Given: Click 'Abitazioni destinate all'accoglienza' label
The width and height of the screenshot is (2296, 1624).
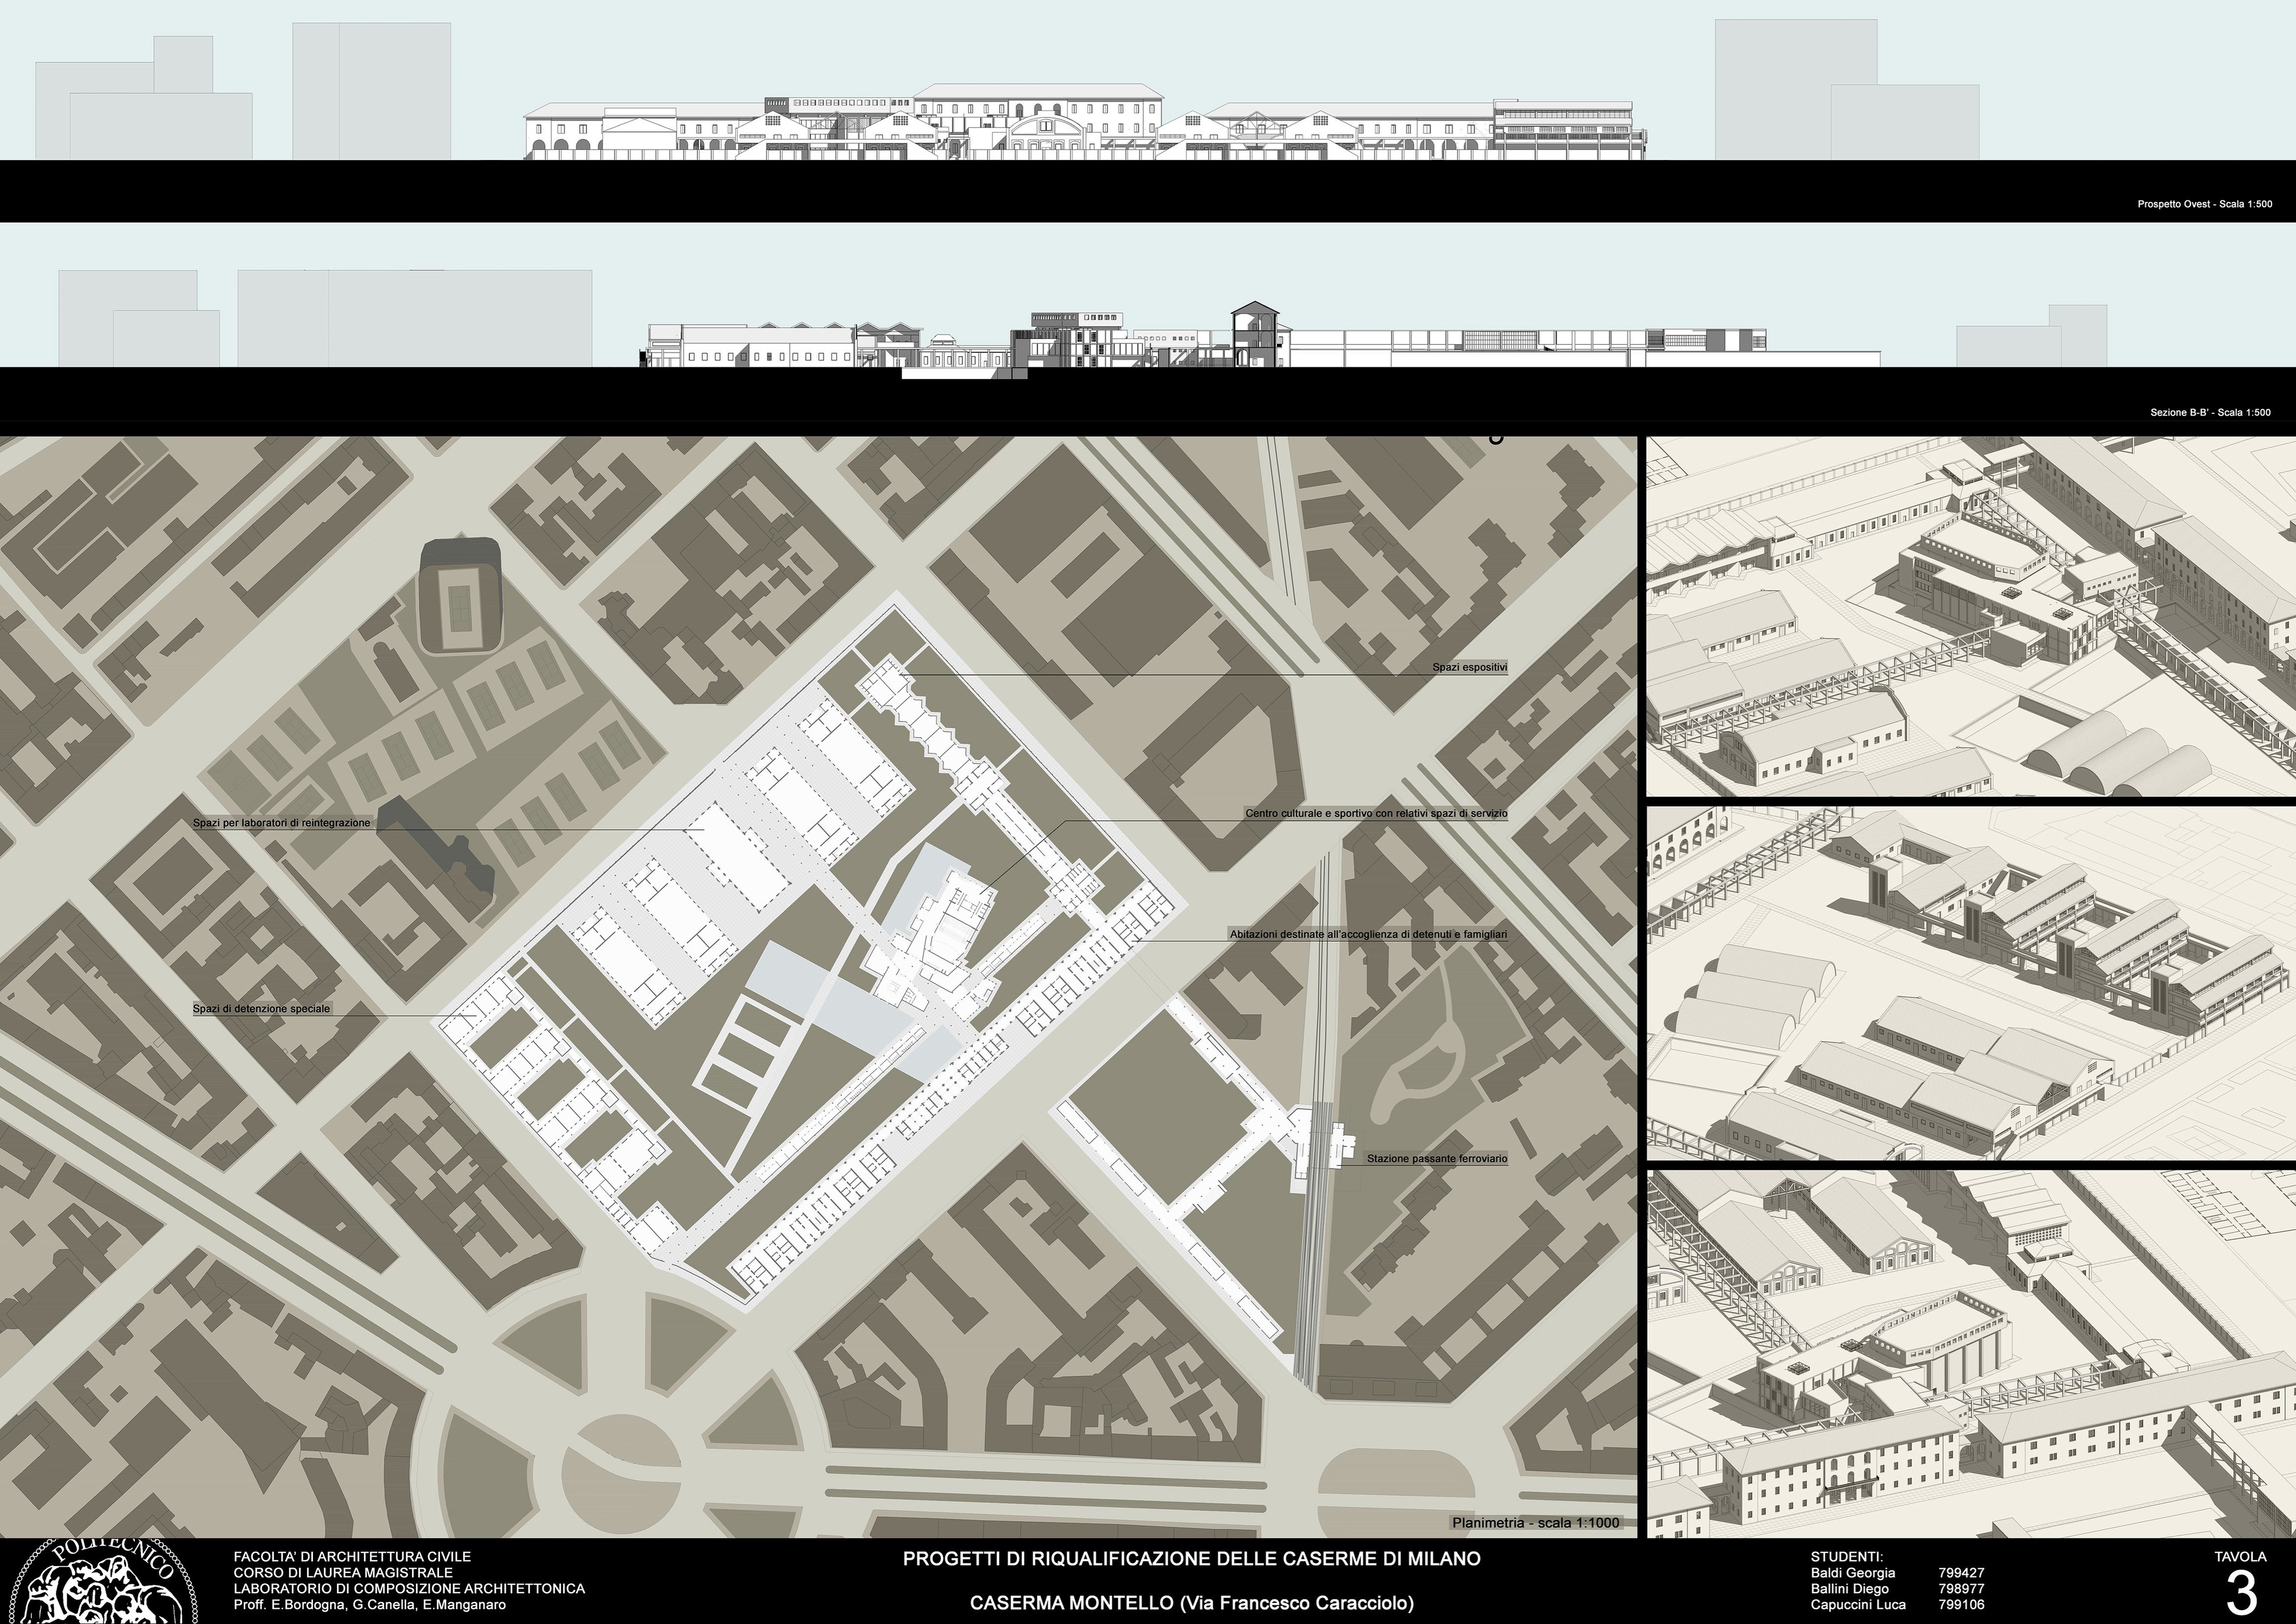Looking at the screenshot, I should click(1368, 934).
